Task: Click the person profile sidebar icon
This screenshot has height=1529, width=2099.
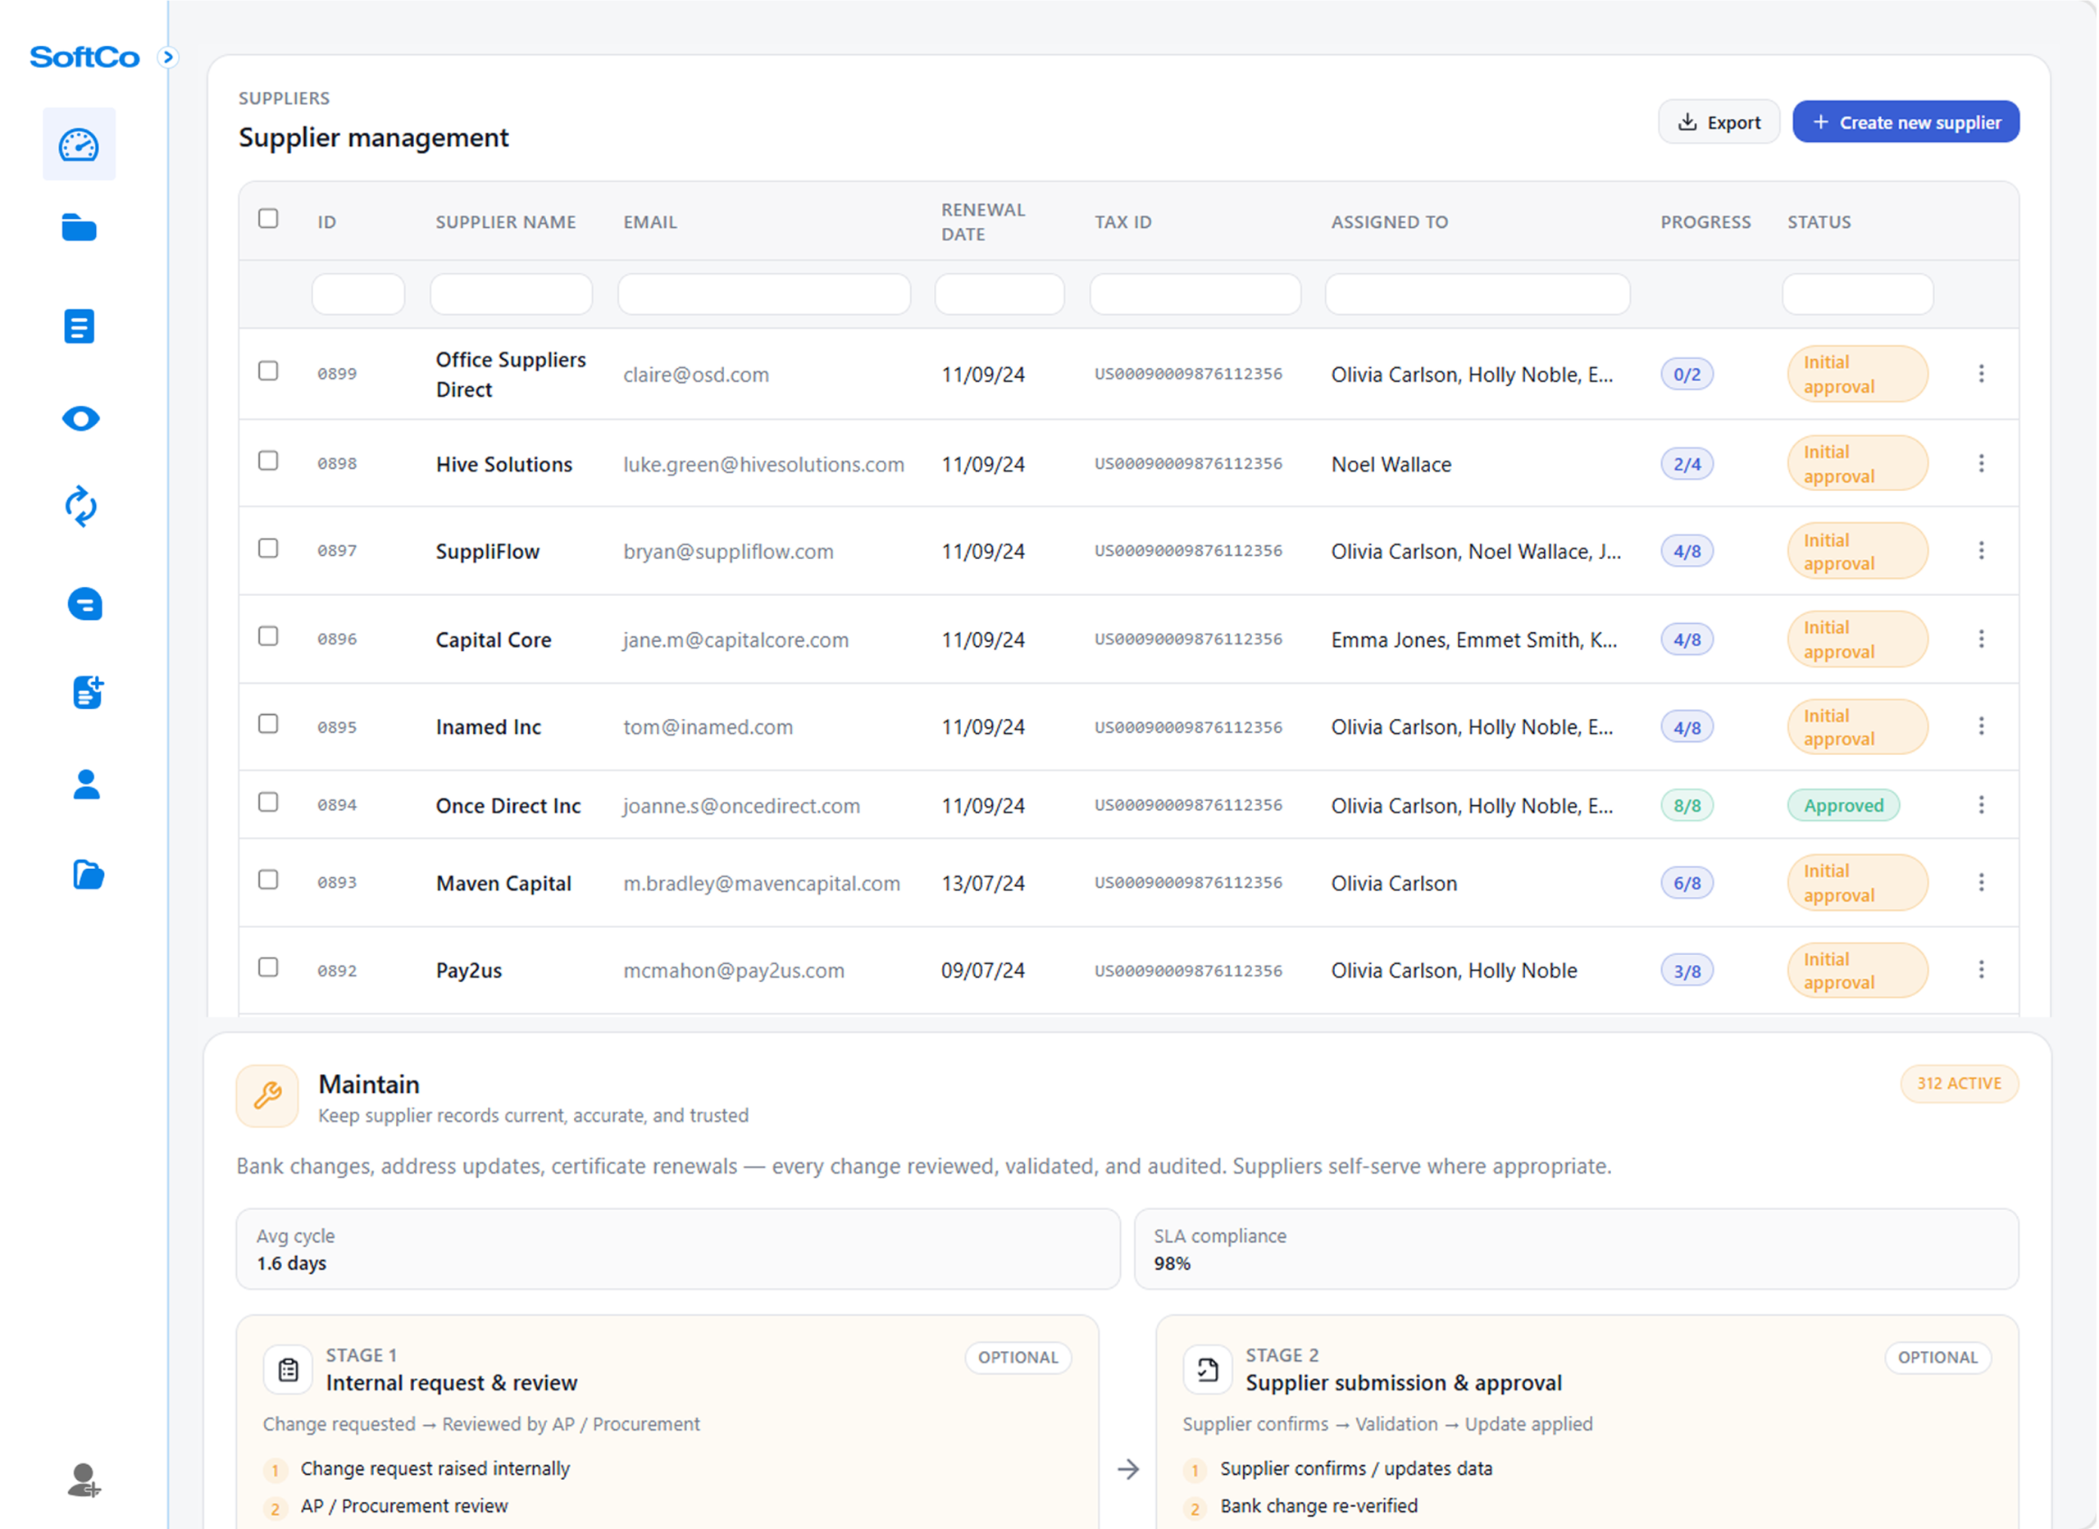Action: pos(86,785)
